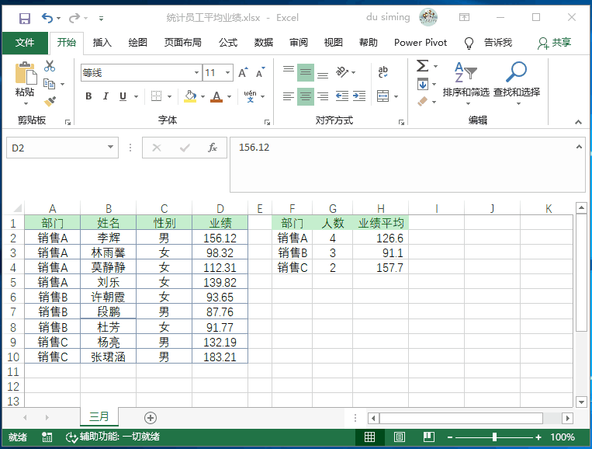Screen dimensions: 592x449
Task: Toggle Italic formatting
Action: pos(106,96)
